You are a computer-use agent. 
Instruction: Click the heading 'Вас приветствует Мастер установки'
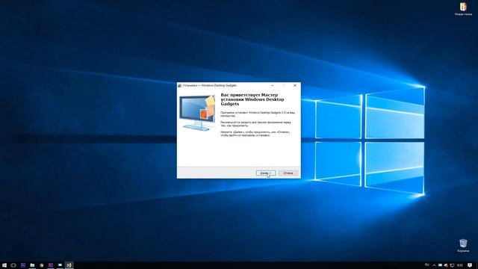pos(252,99)
